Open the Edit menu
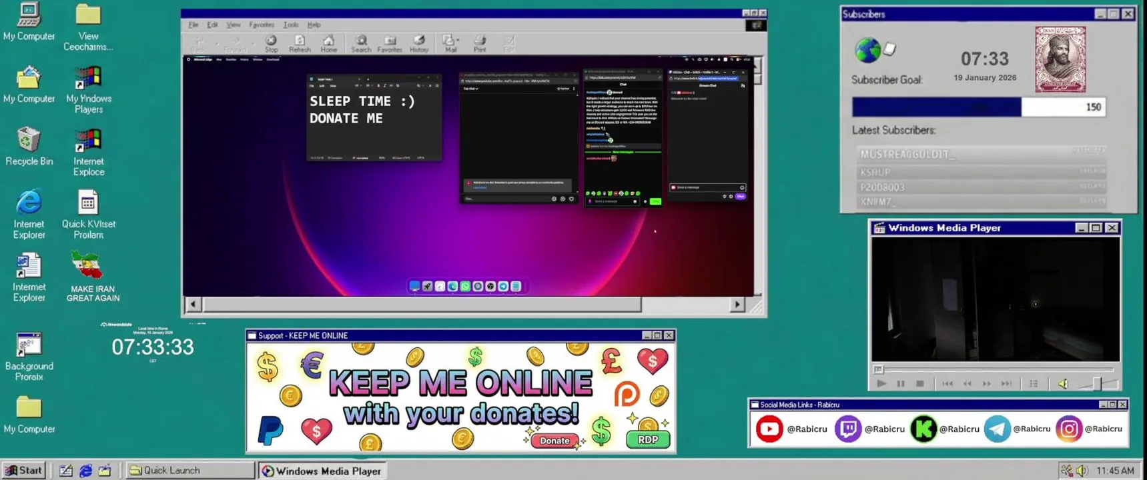This screenshot has width=1147, height=480. 212,25
